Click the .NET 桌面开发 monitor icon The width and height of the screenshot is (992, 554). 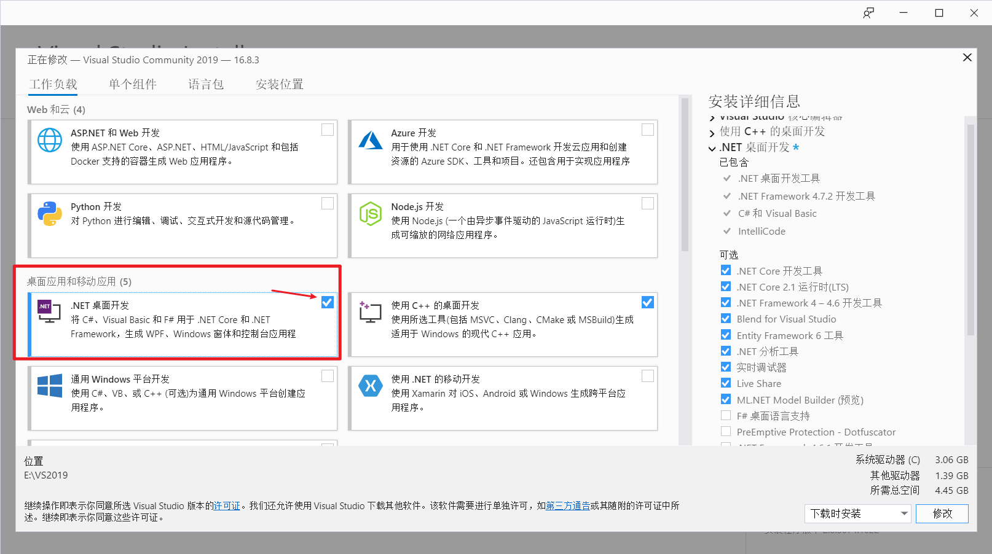(x=49, y=311)
